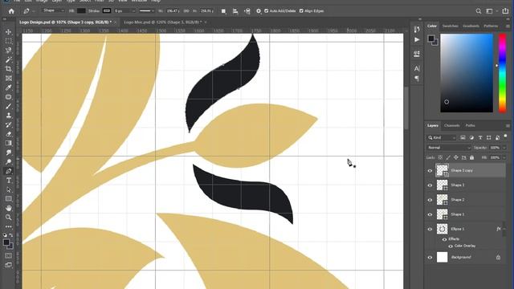Viewport: 514px width, 289px height.
Task: Hide the Shape 3 layer
Action: click(430, 185)
